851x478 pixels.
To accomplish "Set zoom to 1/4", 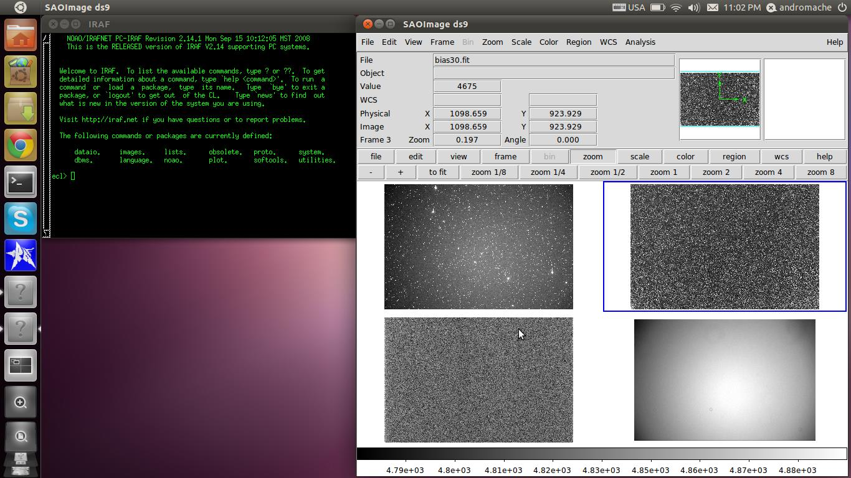I will [x=548, y=172].
